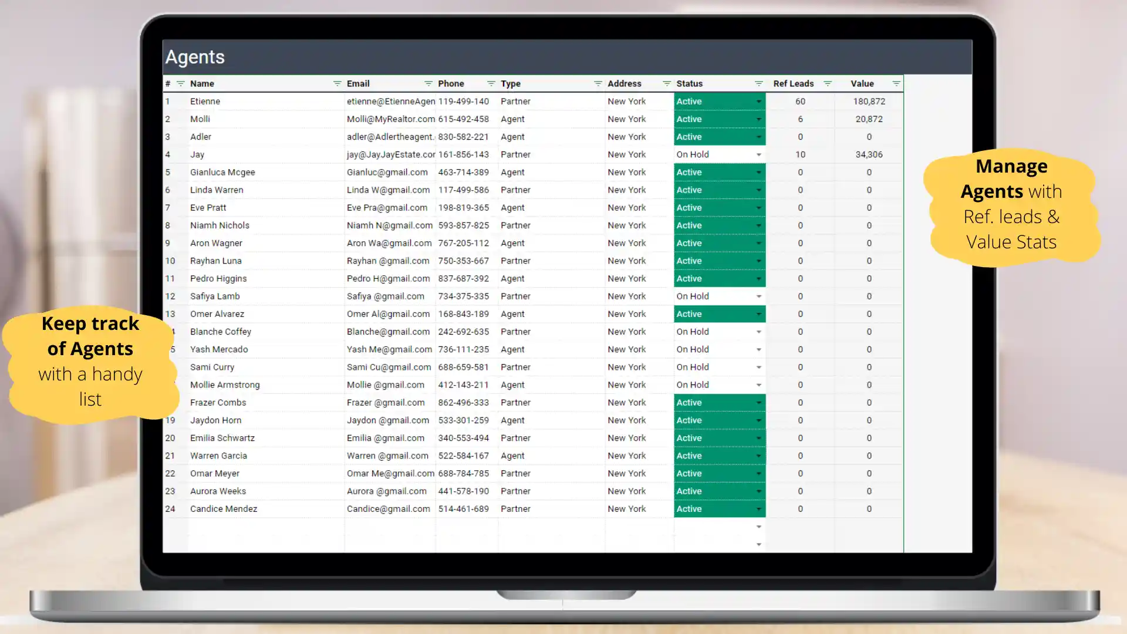This screenshot has height=634, width=1127.
Task: Expand status dropdown for Safiya Lamb
Action: (758, 296)
